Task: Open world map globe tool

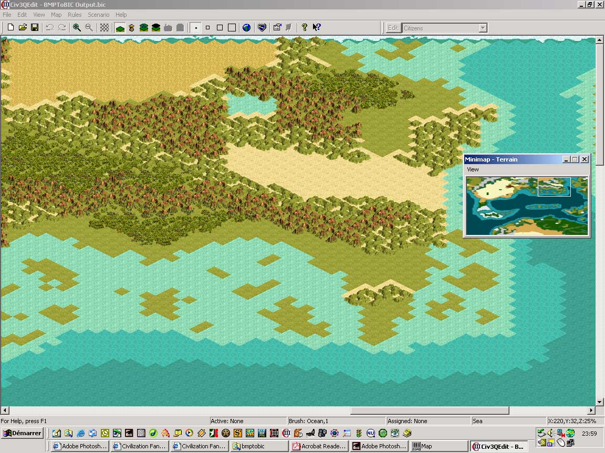Action: tap(246, 27)
